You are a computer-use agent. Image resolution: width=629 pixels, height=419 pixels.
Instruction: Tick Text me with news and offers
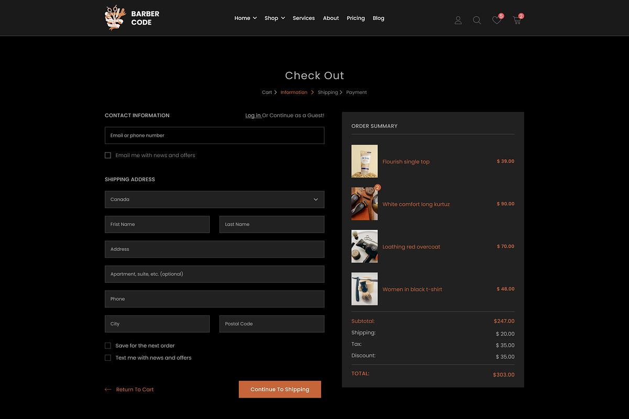(x=108, y=358)
